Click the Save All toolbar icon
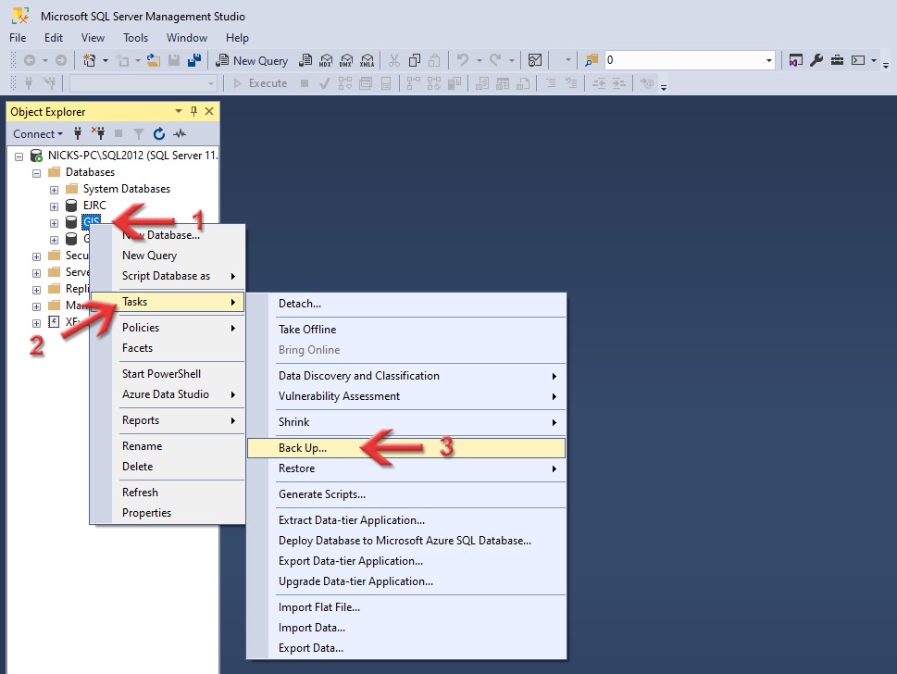The height and width of the screenshot is (674, 897). click(x=194, y=60)
